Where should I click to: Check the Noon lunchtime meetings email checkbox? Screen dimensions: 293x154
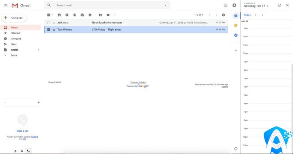(49, 23)
